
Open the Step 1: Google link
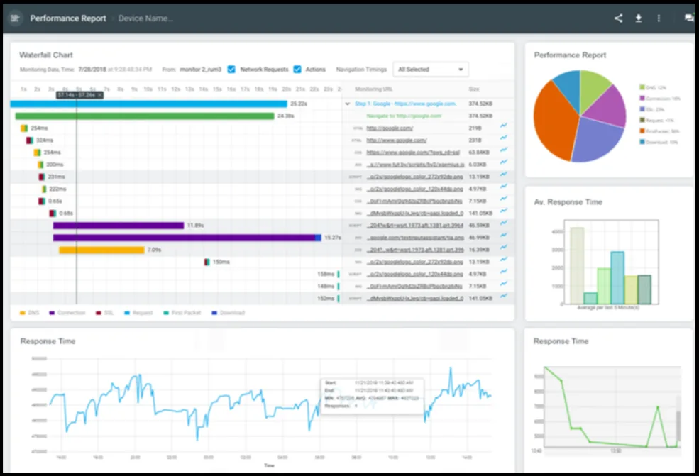(x=405, y=104)
